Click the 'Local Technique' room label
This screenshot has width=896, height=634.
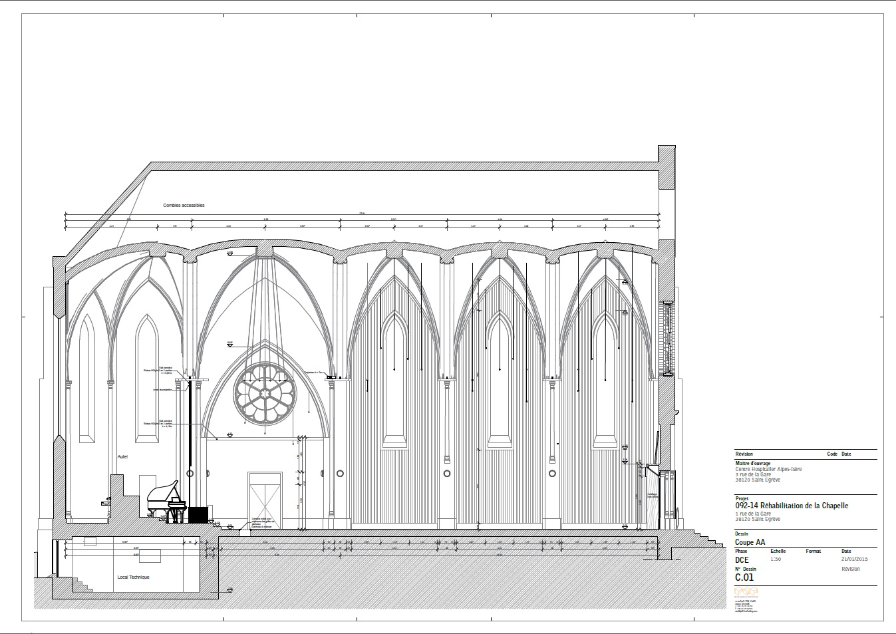[133, 577]
